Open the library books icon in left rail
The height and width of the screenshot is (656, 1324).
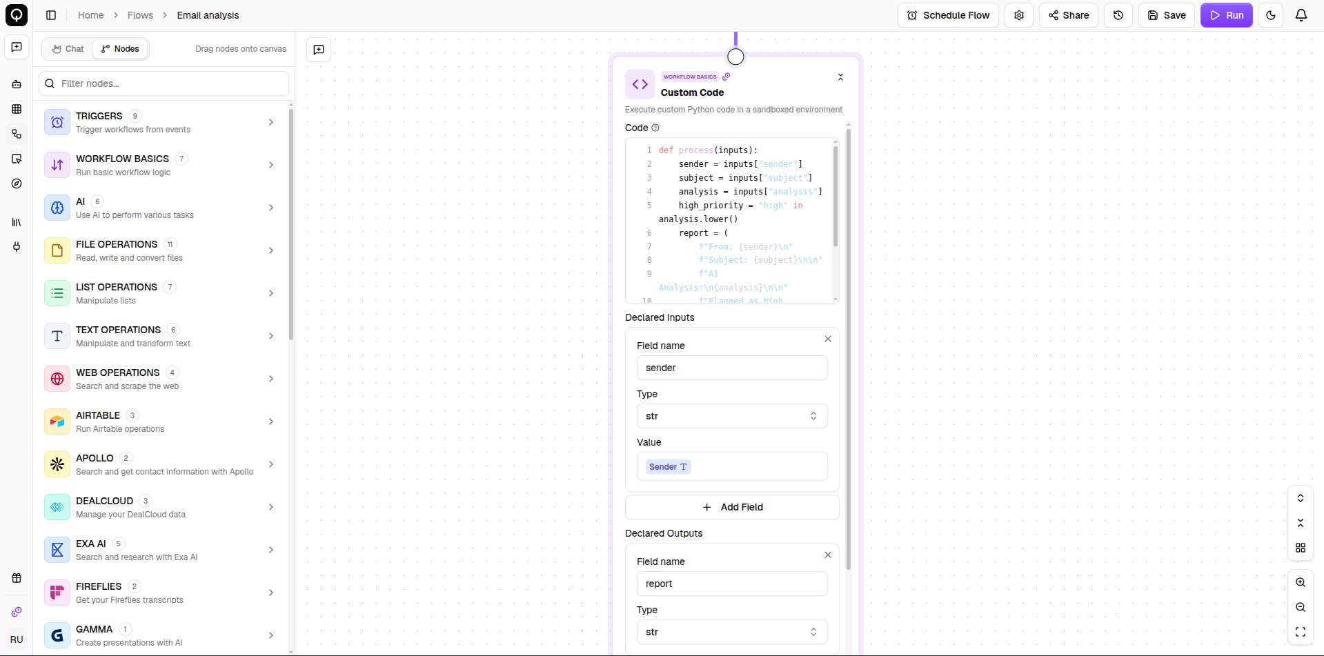pos(17,222)
